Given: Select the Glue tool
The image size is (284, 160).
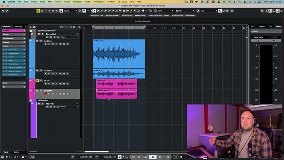Looking at the screenshot, I should pyautogui.click(x=113, y=11).
